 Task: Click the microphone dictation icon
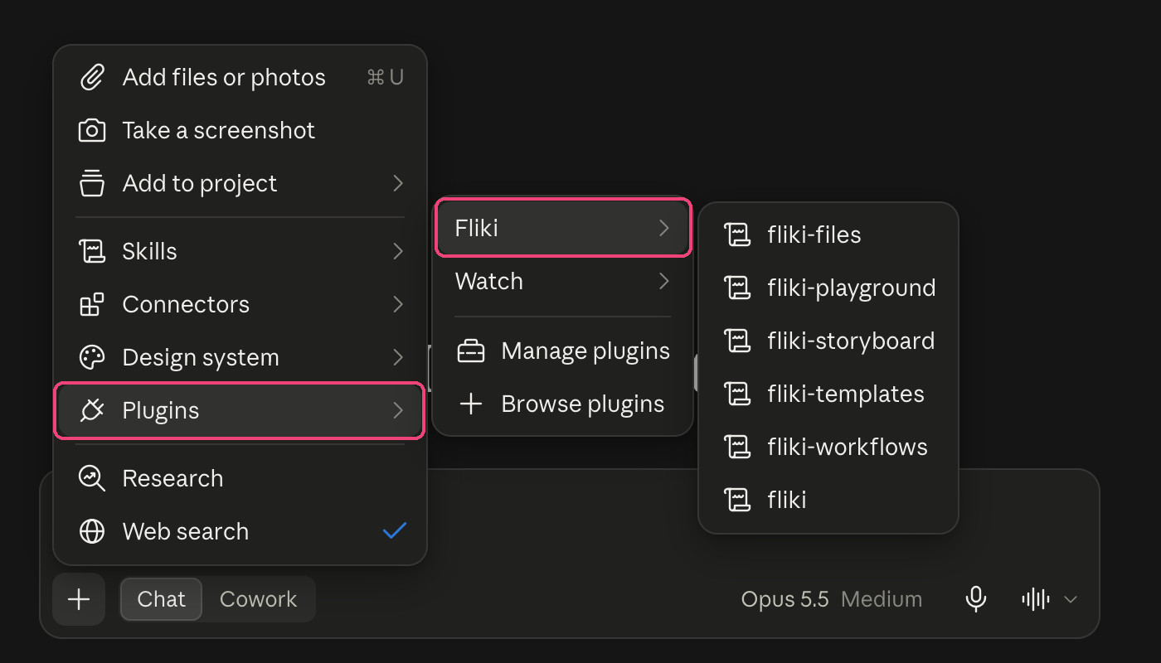pos(976,599)
